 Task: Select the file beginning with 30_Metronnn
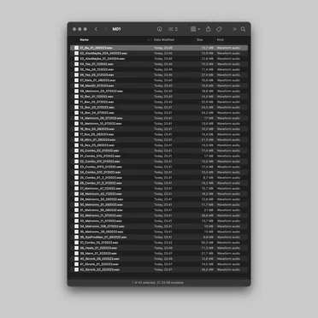pos(159,205)
